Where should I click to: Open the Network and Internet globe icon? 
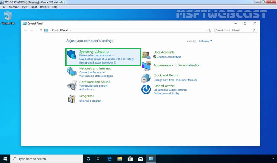[x=71, y=72]
